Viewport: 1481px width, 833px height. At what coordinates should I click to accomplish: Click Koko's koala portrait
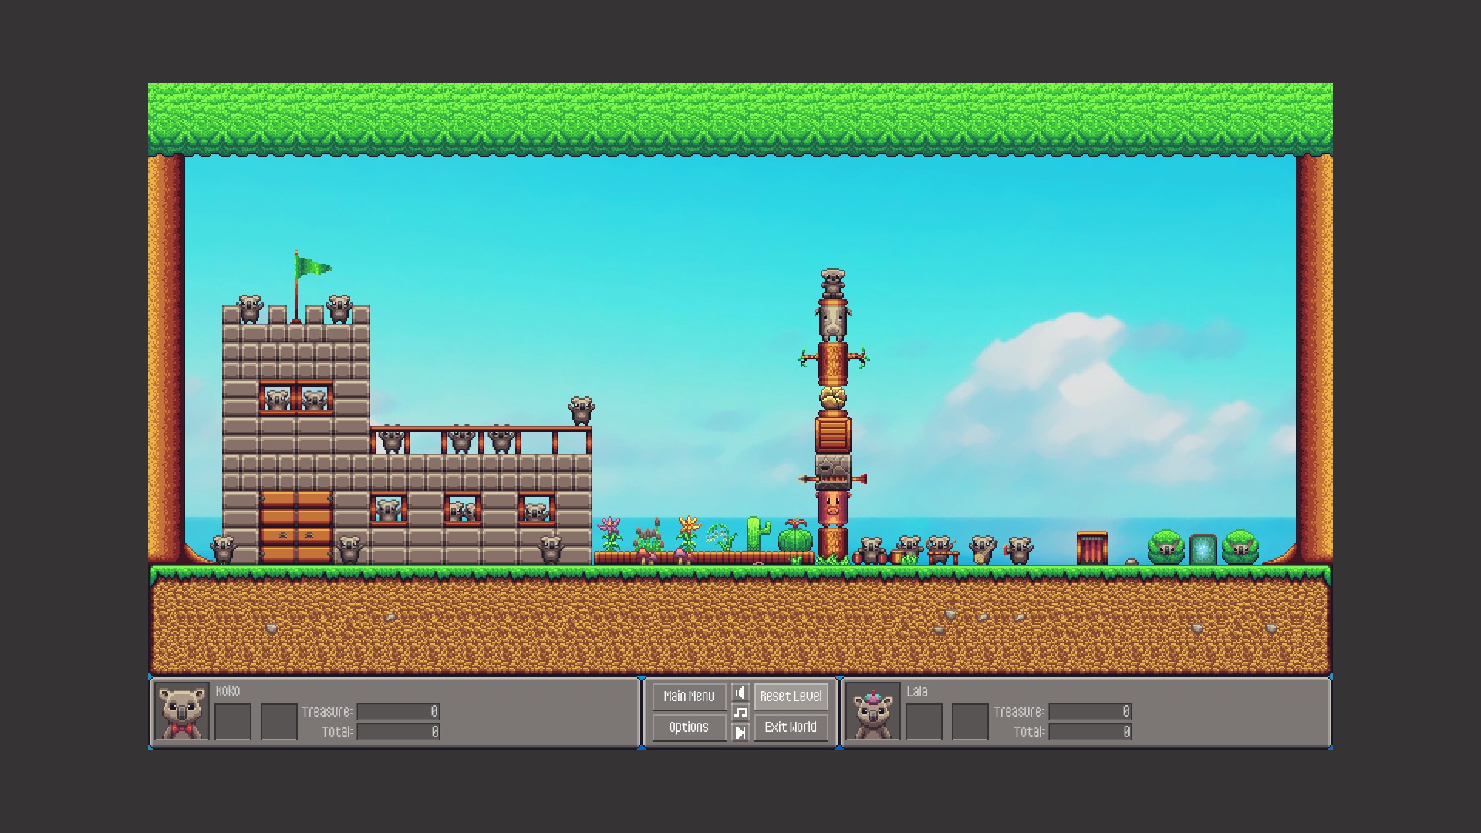click(x=182, y=713)
